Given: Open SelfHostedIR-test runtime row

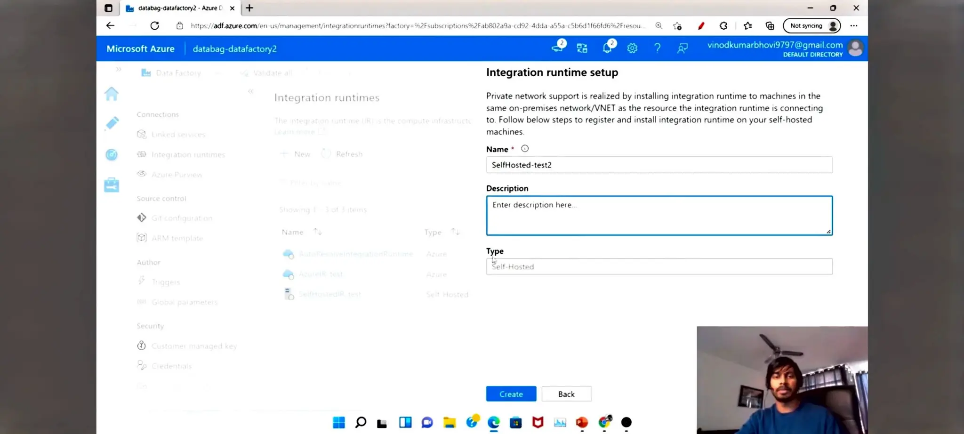Looking at the screenshot, I should coord(330,294).
